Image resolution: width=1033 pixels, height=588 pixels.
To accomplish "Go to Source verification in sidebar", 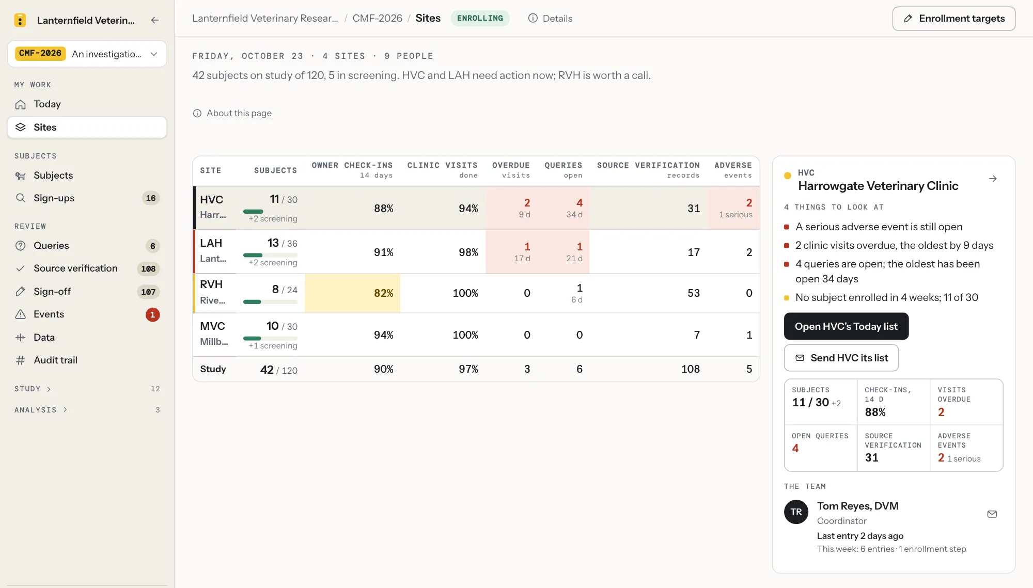I will 87,268.
